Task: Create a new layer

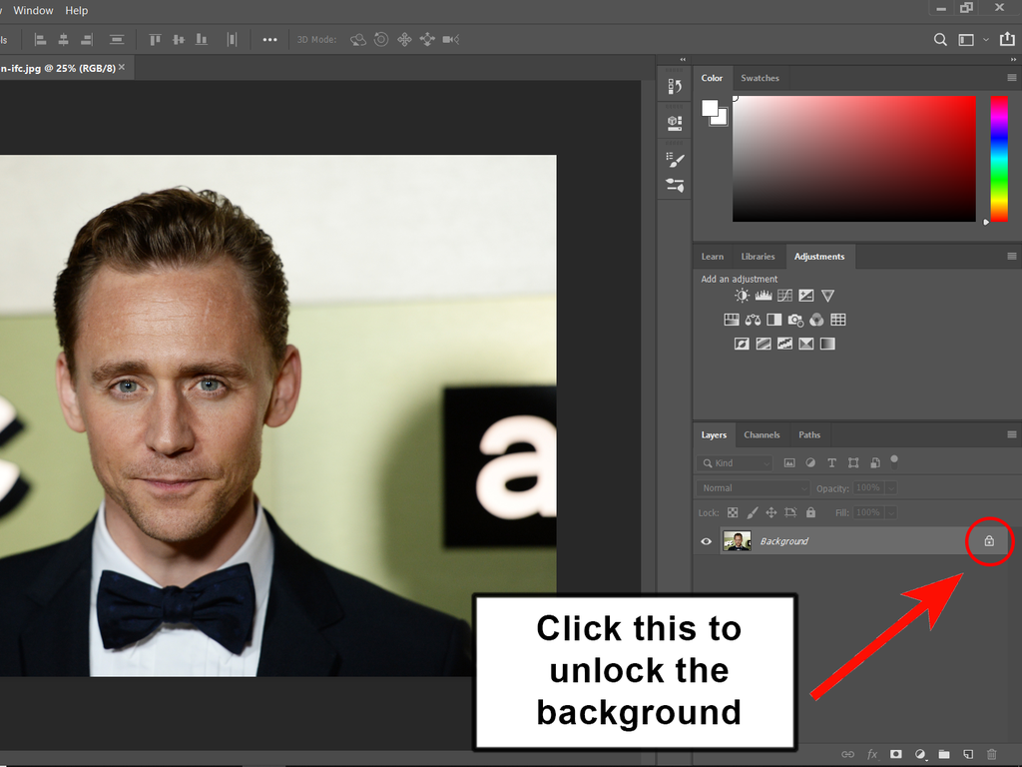Action: click(x=967, y=754)
